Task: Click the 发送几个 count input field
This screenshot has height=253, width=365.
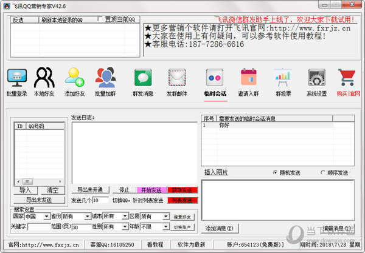Action: tap(100, 200)
